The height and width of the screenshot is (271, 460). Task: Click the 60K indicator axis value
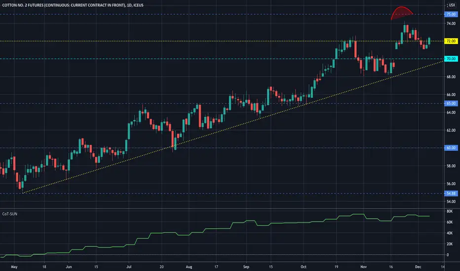click(x=450, y=222)
